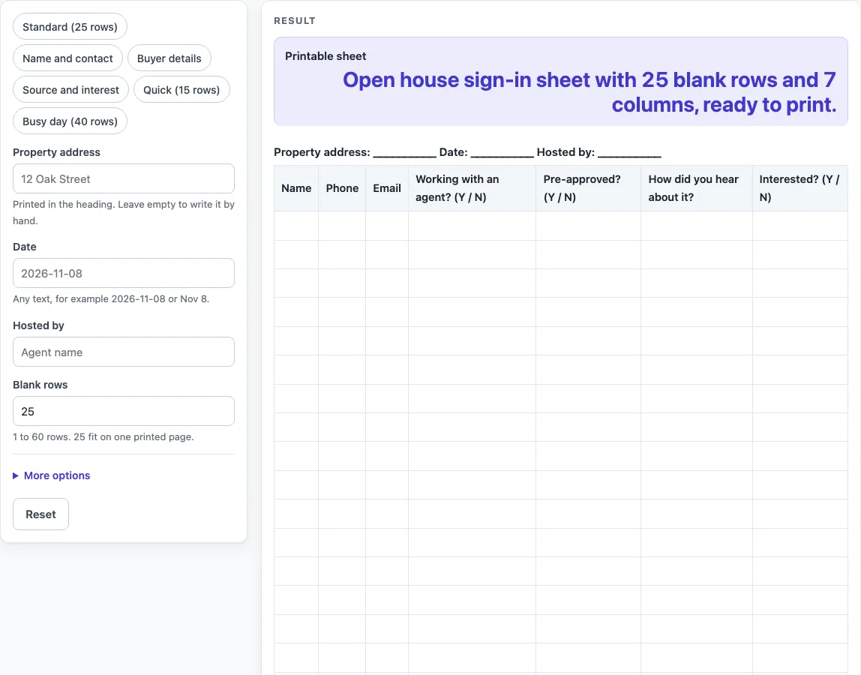
Task: Pick the Source and interest preset
Action: [x=70, y=89]
